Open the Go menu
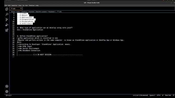The image size is (175, 98). tap(24, 5)
